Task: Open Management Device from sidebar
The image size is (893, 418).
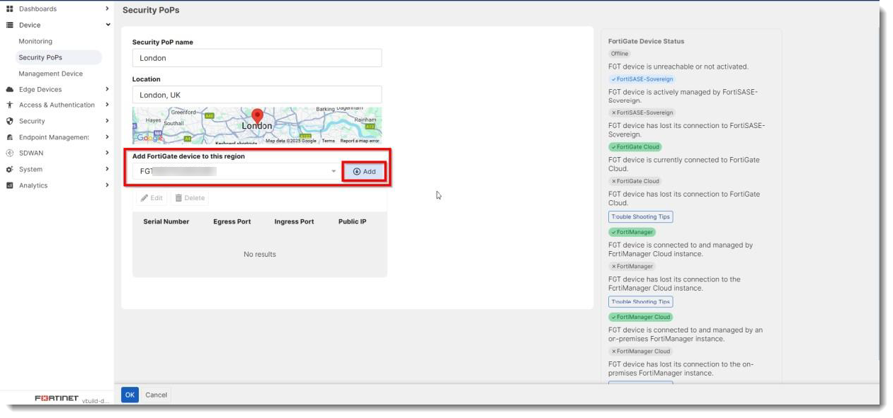Action: 50,73
